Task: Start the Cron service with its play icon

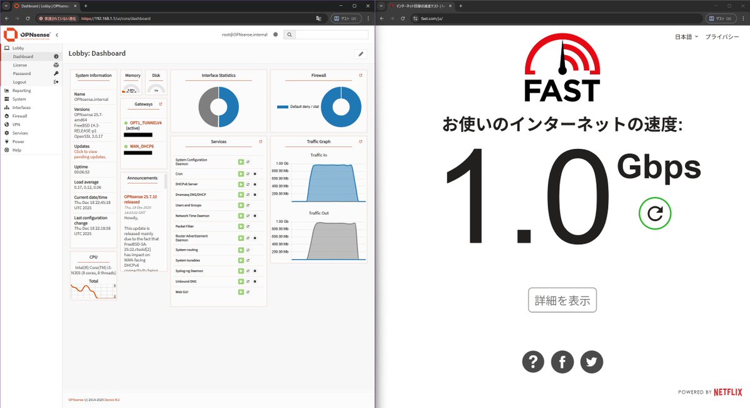Action: coord(241,173)
